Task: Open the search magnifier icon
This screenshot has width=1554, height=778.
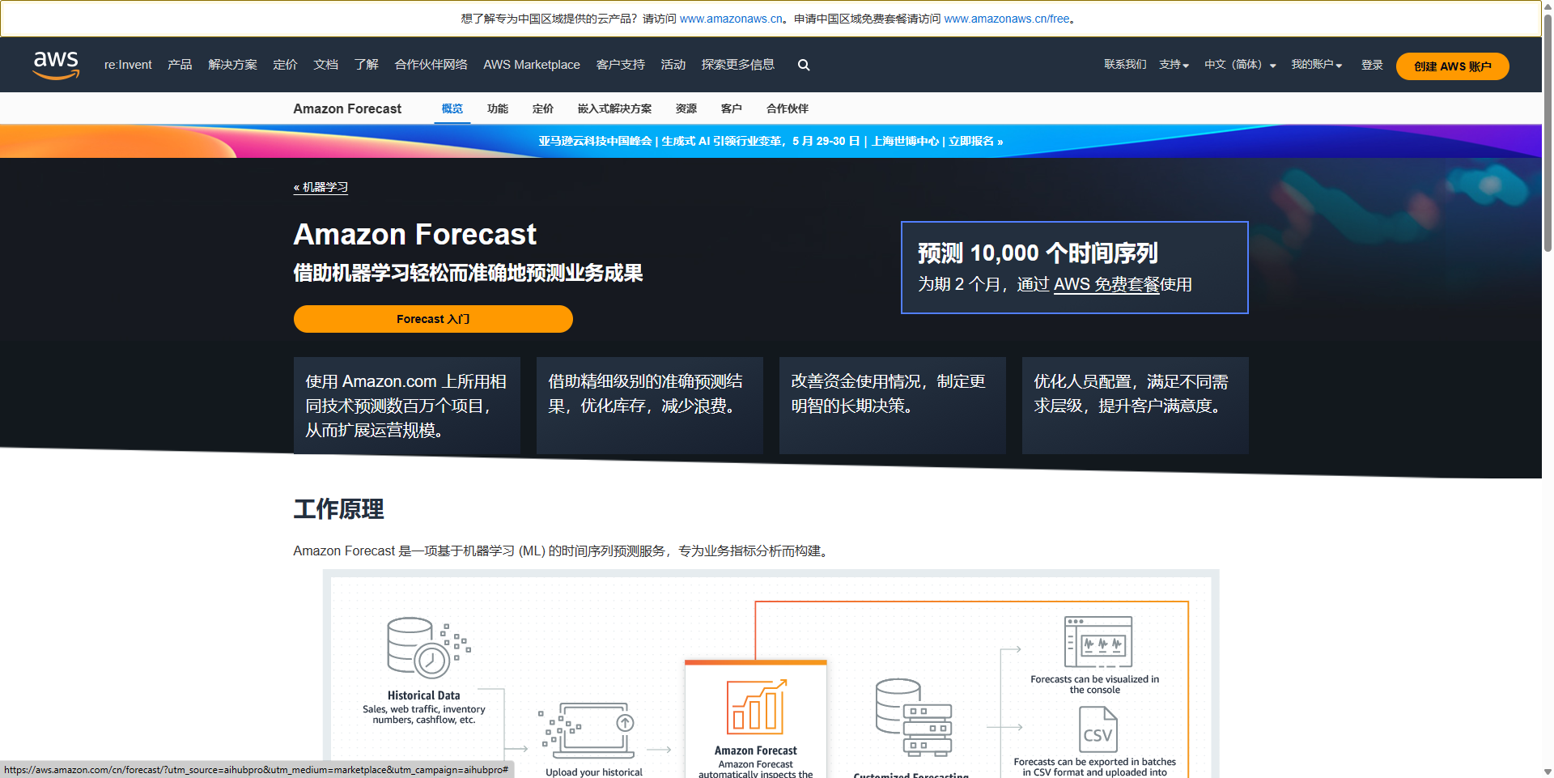Action: point(804,65)
